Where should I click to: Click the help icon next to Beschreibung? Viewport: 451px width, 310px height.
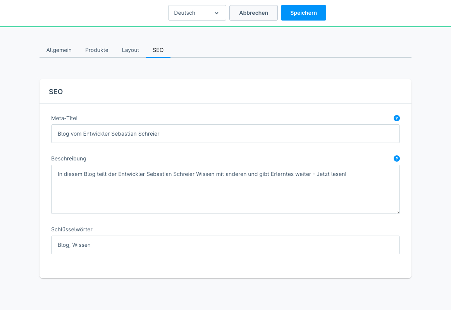[396, 158]
